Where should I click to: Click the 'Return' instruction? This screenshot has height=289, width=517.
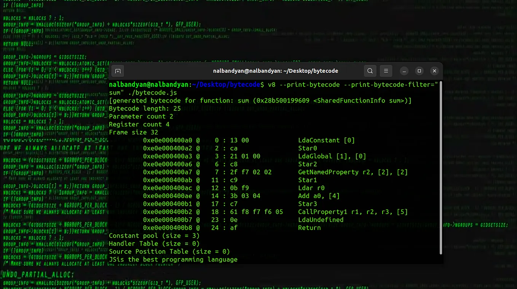click(310, 228)
